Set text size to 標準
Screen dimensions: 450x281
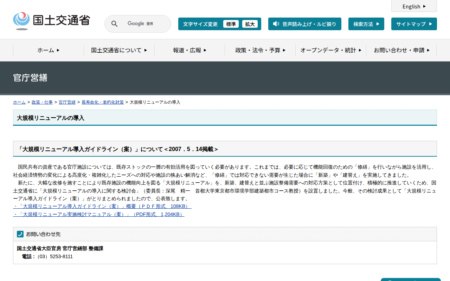click(x=231, y=24)
